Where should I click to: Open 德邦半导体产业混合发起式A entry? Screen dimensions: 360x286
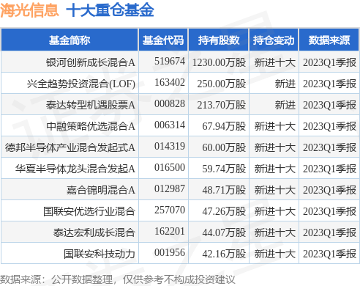(70, 147)
